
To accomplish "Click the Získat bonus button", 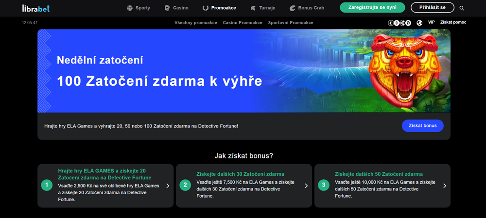I will pyautogui.click(x=422, y=125).
